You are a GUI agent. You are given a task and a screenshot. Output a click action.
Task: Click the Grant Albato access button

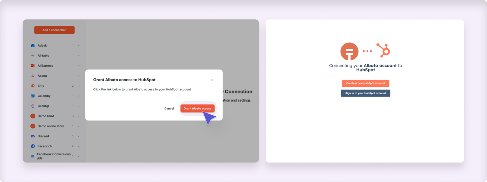198,108
